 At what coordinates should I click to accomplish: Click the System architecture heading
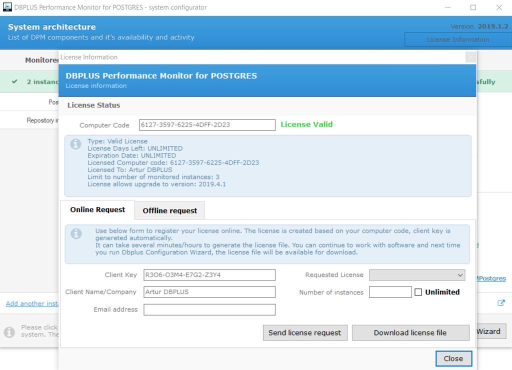52,27
